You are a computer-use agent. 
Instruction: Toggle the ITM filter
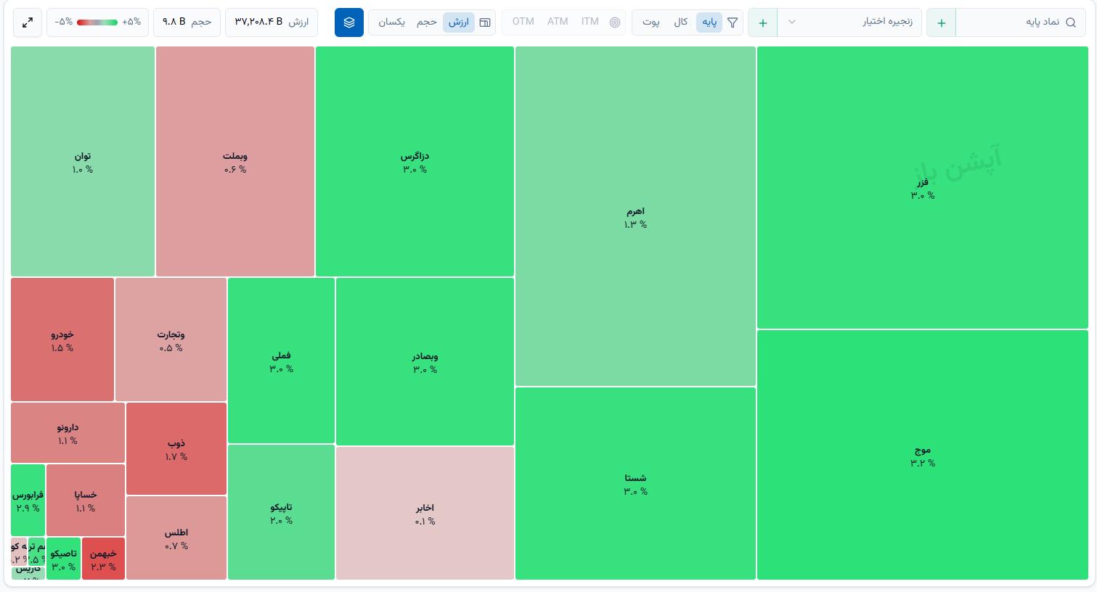(x=590, y=22)
